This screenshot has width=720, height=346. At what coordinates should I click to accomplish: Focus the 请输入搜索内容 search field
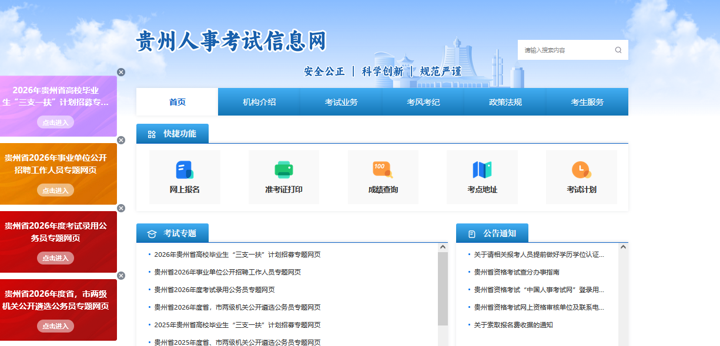pyautogui.click(x=564, y=50)
